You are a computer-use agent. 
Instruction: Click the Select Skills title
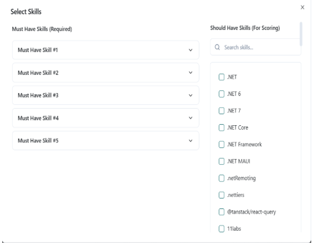tap(26, 12)
